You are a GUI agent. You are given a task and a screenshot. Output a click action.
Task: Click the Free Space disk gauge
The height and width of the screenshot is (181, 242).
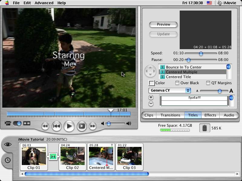(x=175, y=130)
